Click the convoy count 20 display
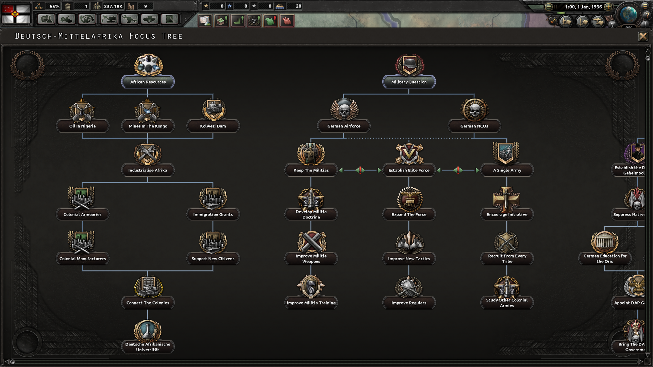Image resolution: width=653 pixels, height=367 pixels. 295,6
